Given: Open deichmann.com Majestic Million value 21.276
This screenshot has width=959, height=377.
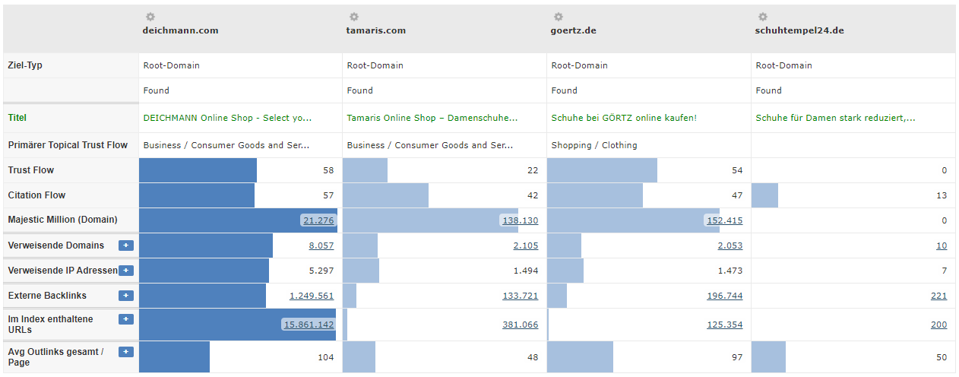Looking at the screenshot, I should coord(318,220).
